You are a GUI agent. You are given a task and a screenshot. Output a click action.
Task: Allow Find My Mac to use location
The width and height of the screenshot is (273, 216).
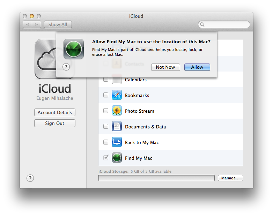(197, 67)
